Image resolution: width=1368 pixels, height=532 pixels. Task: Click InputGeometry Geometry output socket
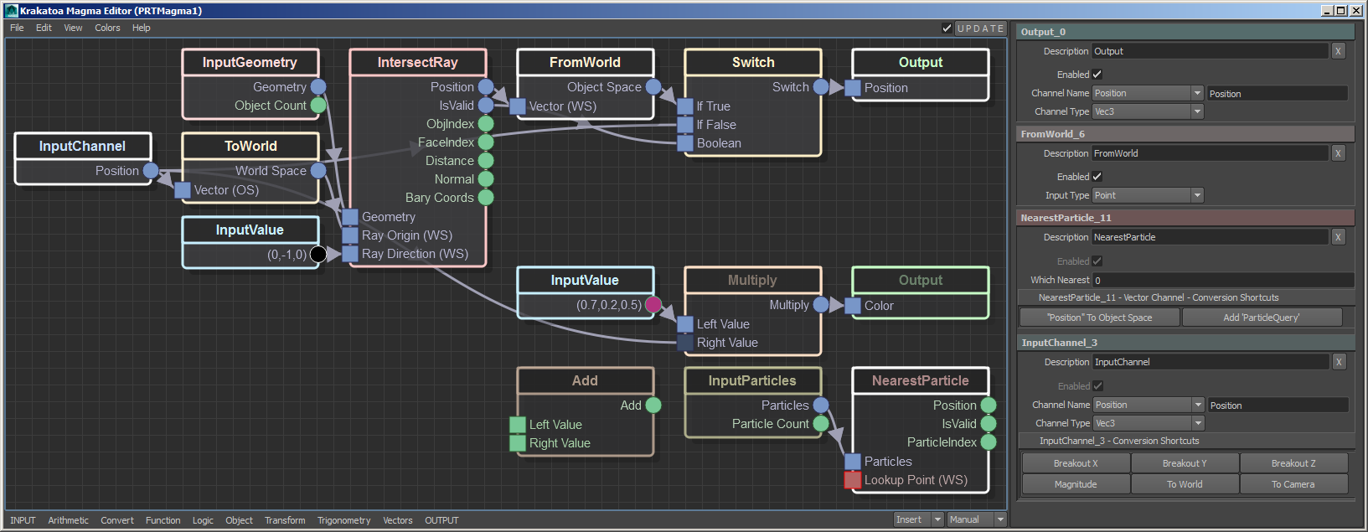tap(318, 86)
